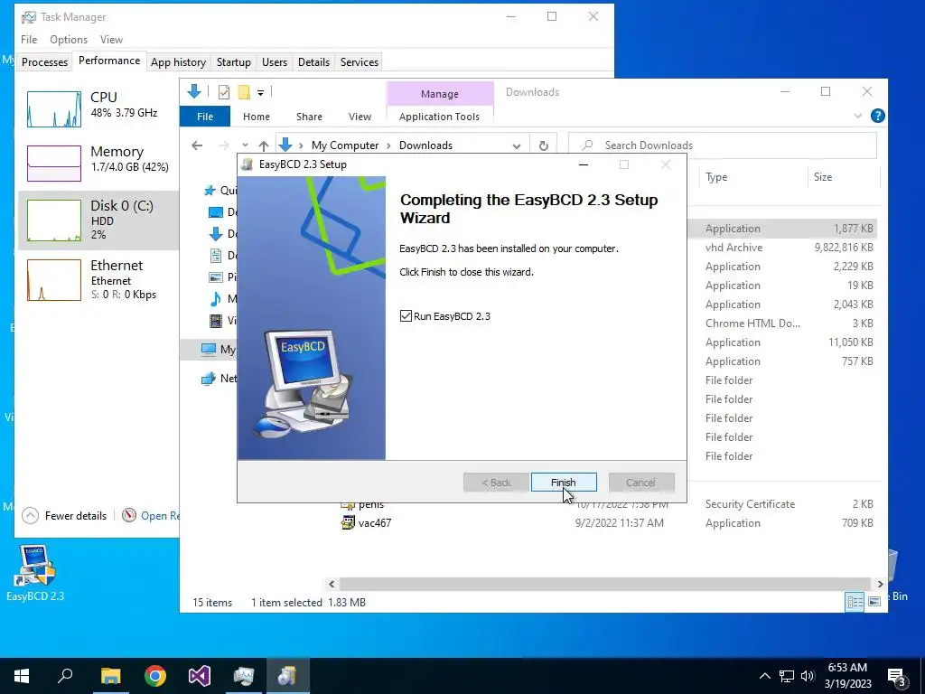The height and width of the screenshot is (694, 925).
Task: Open recent locations dropdown in Explorer
Action: [x=245, y=145]
